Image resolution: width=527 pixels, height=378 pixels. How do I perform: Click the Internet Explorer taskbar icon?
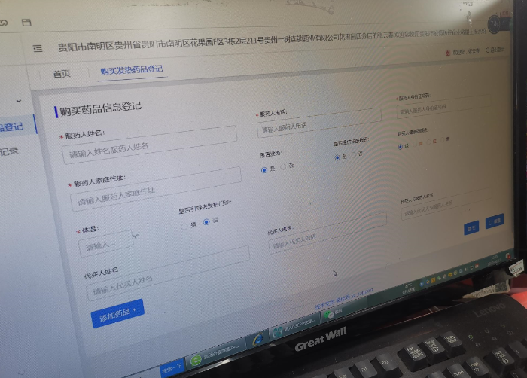click(x=259, y=338)
